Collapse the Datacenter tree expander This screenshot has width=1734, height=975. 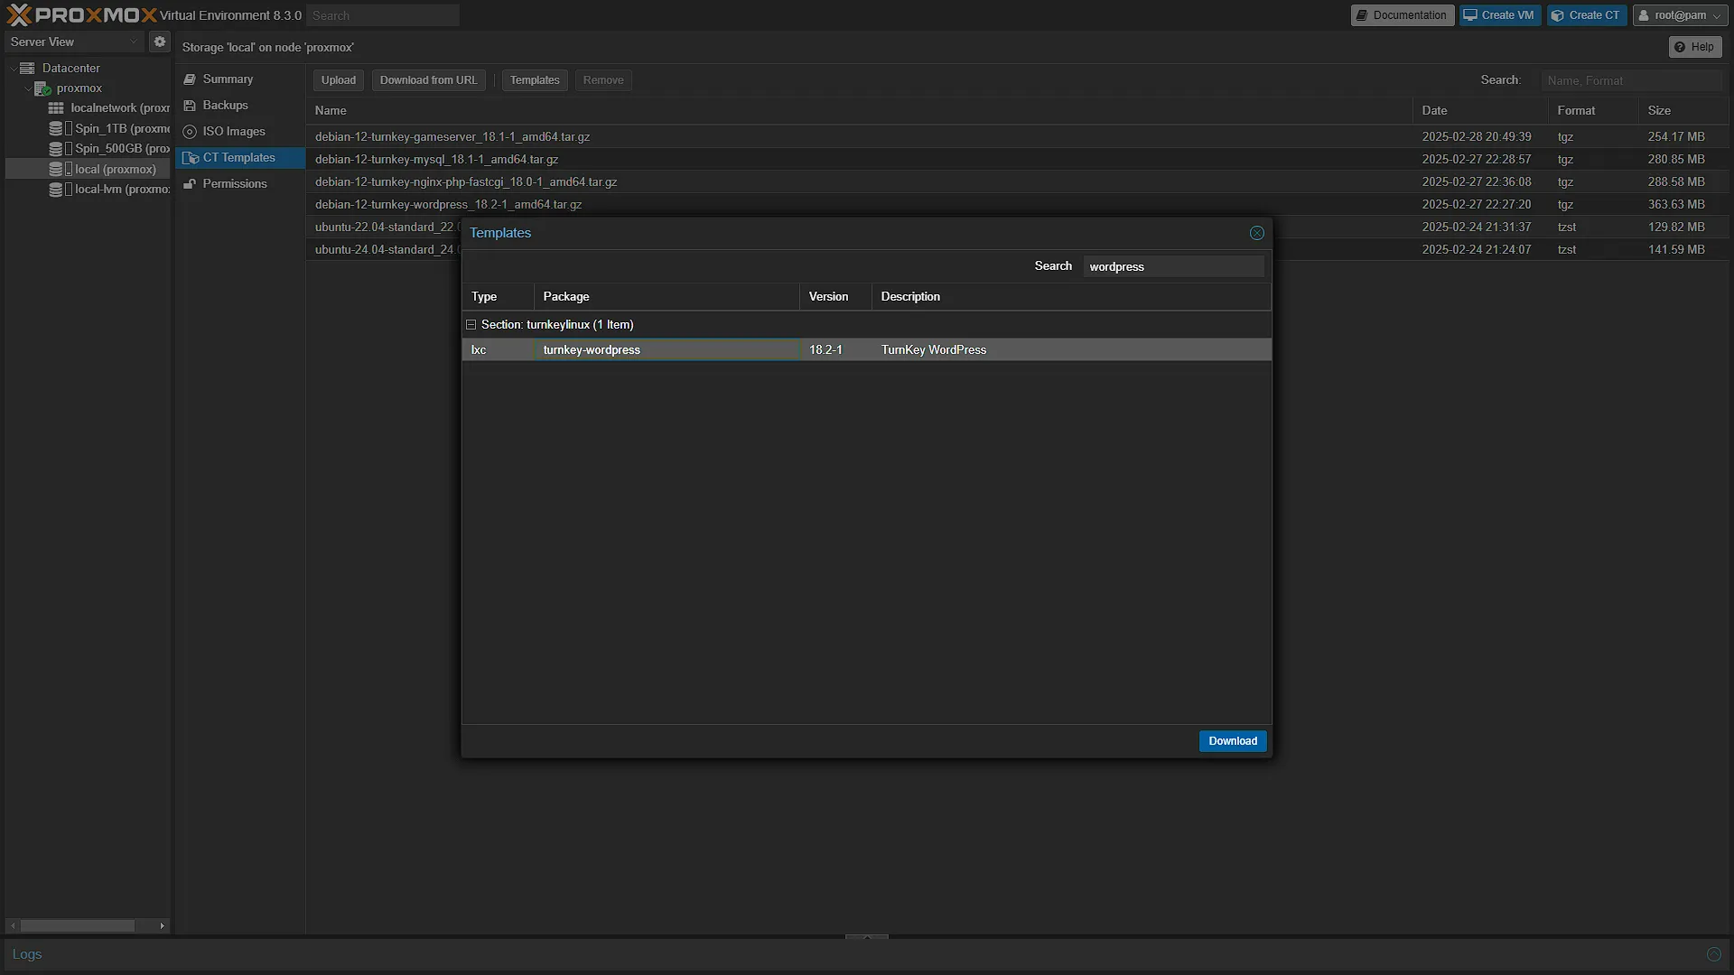coord(13,68)
